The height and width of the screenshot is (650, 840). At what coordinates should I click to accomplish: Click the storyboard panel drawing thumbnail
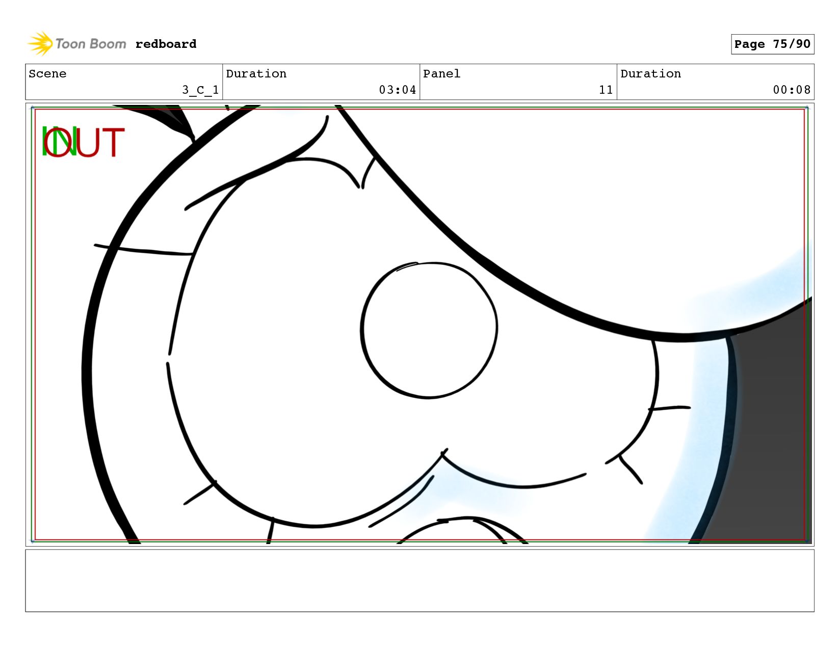tap(419, 324)
